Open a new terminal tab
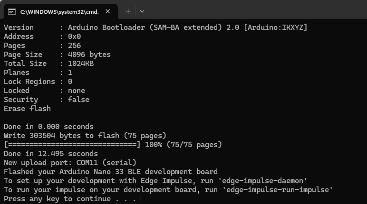Screen dimensions: 367x204 [x=128, y=11]
